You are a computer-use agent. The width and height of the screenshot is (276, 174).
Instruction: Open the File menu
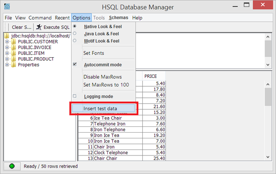click(x=8, y=18)
